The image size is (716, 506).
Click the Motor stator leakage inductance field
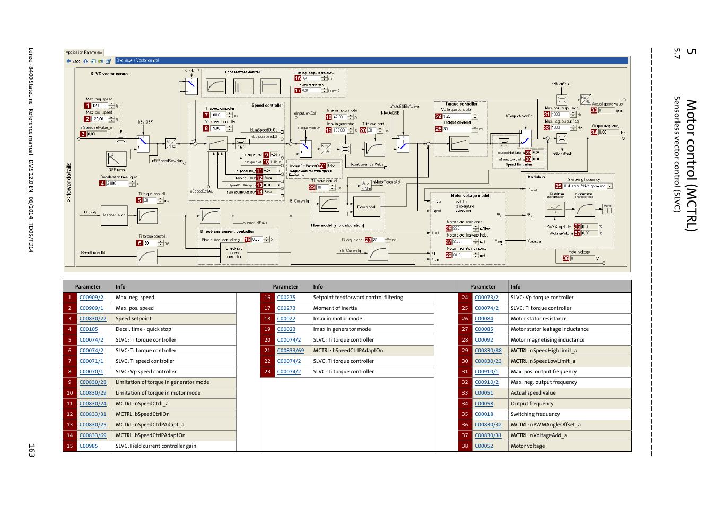click(x=462, y=242)
